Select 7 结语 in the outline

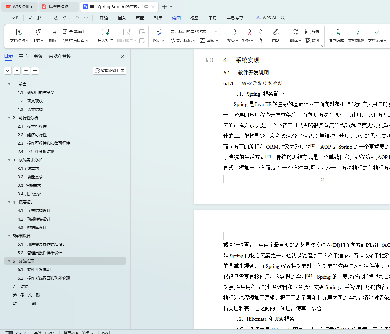coord(20,286)
